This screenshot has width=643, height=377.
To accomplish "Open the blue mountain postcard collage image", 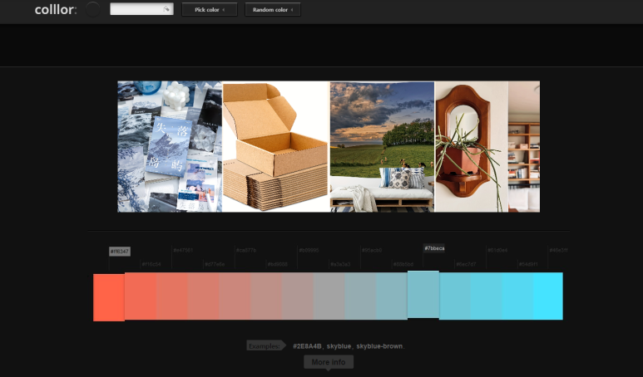I will coord(170,146).
